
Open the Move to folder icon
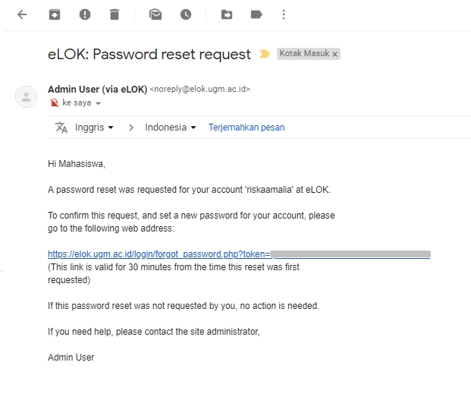[227, 14]
